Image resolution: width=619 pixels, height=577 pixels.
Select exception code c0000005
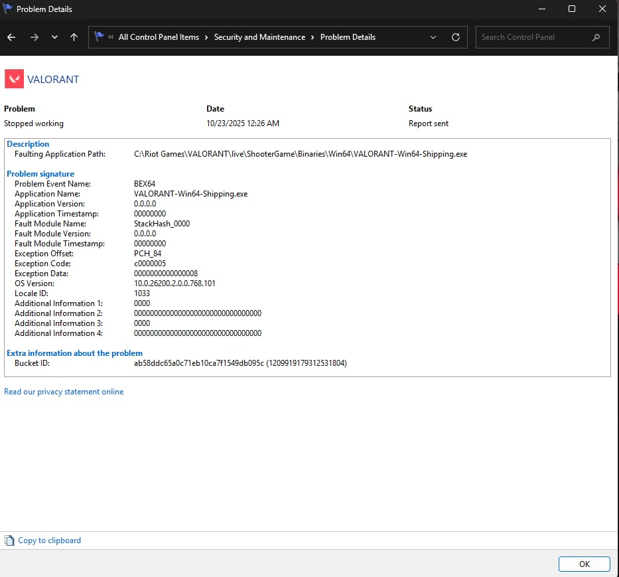pos(150,264)
